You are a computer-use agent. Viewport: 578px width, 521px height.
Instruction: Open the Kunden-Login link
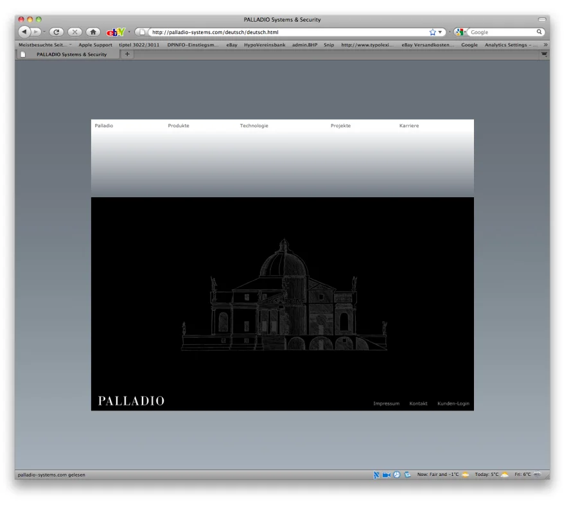click(x=453, y=403)
